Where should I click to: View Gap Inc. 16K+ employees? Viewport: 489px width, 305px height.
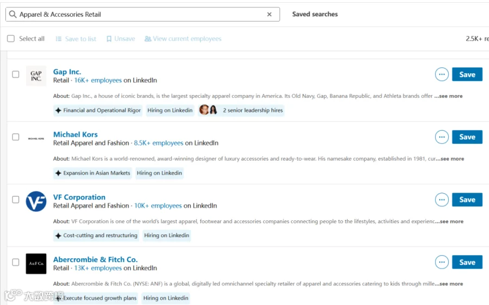tap(98, 80)
